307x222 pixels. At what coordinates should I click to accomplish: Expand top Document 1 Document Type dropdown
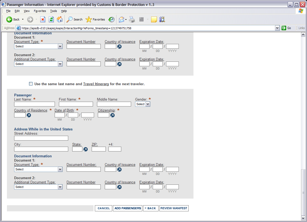click(x=60, y=46)
